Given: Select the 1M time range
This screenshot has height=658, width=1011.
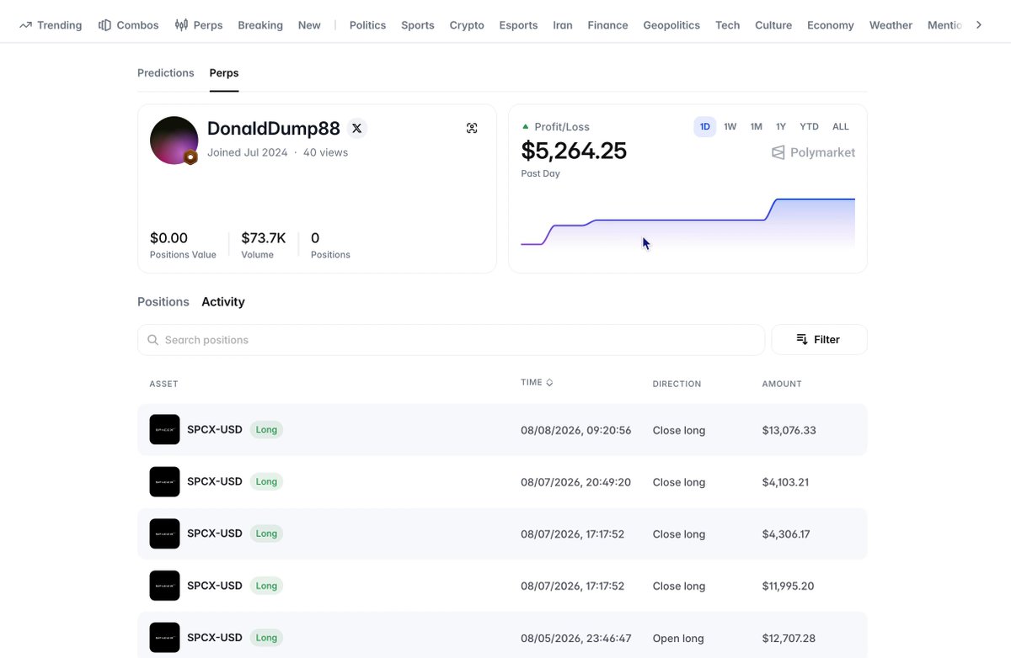Looking at the screenshot, I should (757, 126).
